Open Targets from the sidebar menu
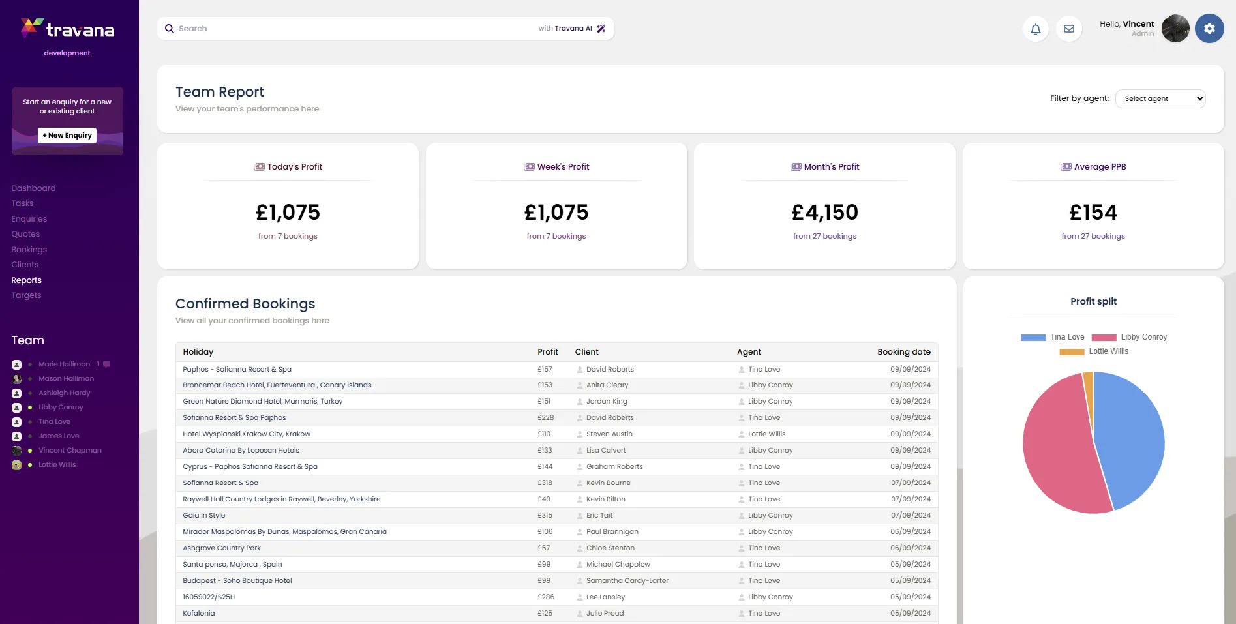Viewport: 1236px width, 624px height. pyautogui.click(x=26, y=295)
